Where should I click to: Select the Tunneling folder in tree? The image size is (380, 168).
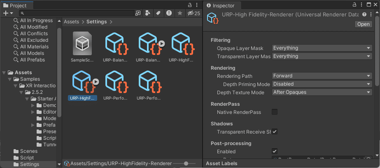coord(46,145)
